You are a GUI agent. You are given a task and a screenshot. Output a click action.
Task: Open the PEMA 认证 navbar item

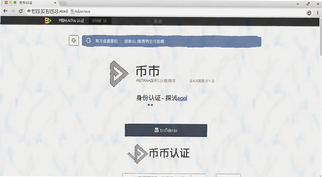tap(71, 21)
